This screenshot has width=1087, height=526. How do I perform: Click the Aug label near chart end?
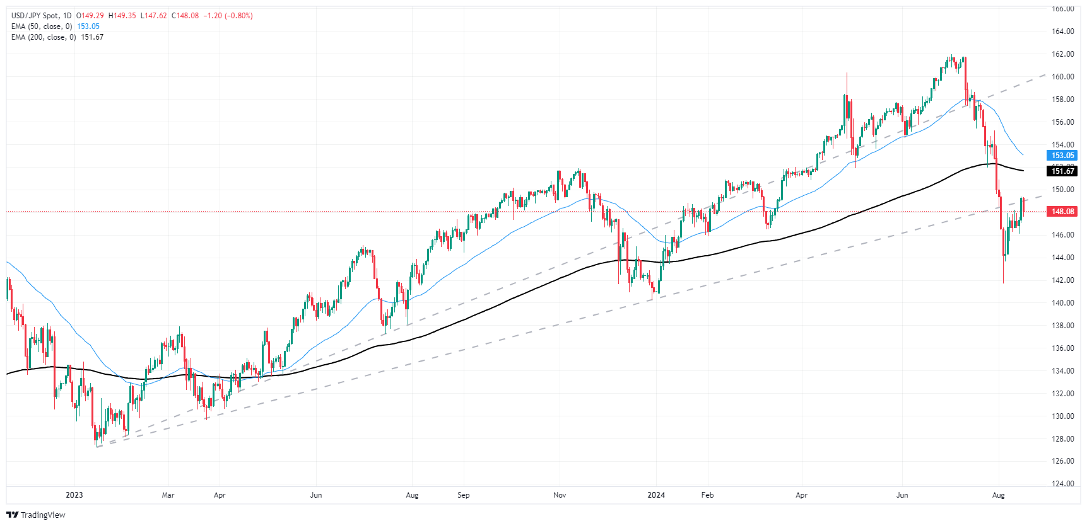(998, 495)
